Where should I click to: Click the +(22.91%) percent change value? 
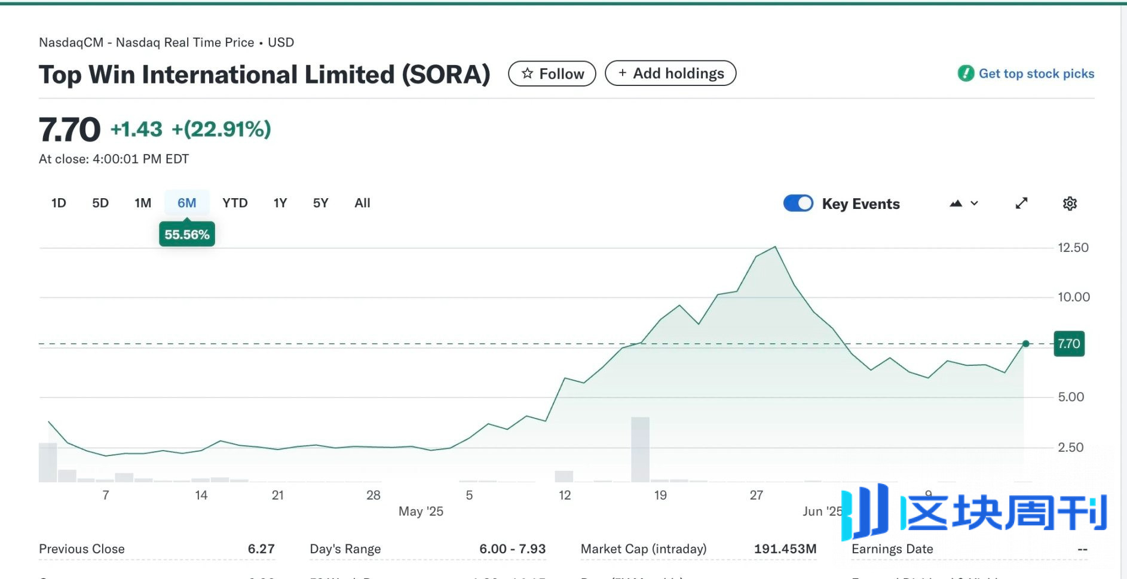pos(221,129)
